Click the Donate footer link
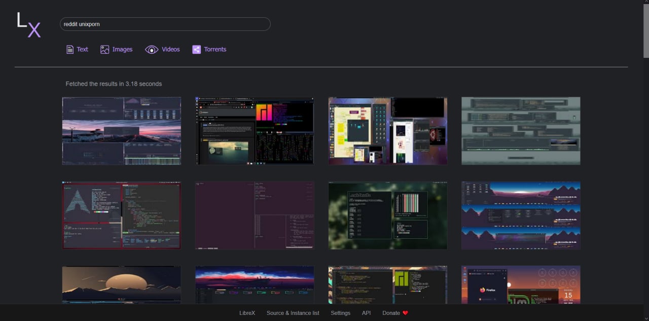Image resolution: width=649 pixels, height=321 pixels. pyautogui.click(x=391, y=313)
